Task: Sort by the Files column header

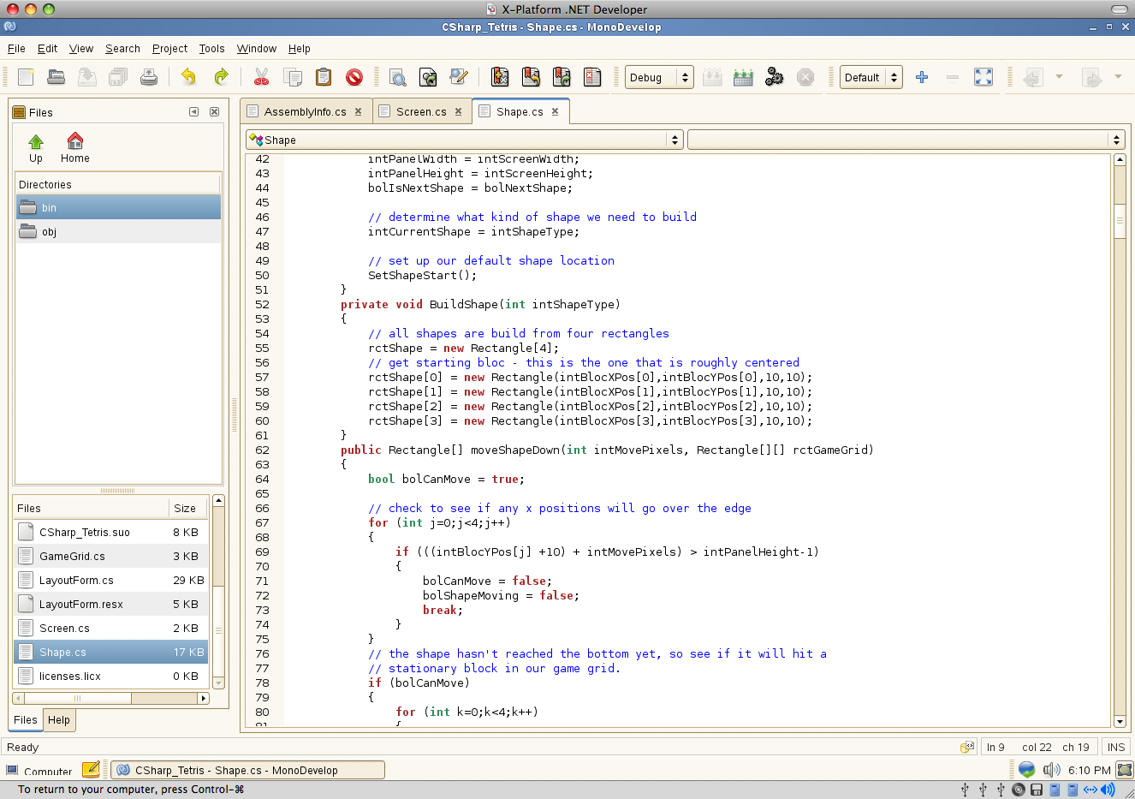Action: point(92,508)
